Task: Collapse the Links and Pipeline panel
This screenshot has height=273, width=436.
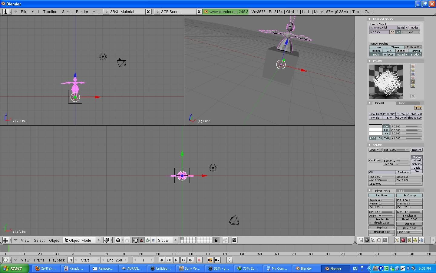Action: pos(370,19)
